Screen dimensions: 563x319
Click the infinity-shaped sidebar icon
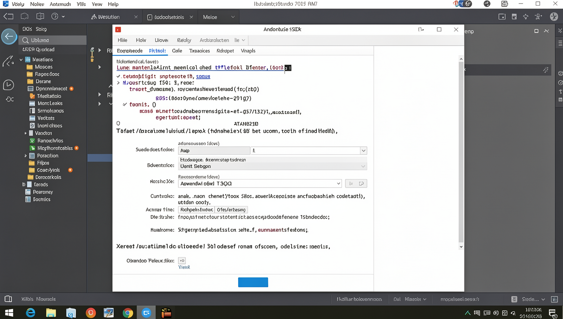coord(10,99)
